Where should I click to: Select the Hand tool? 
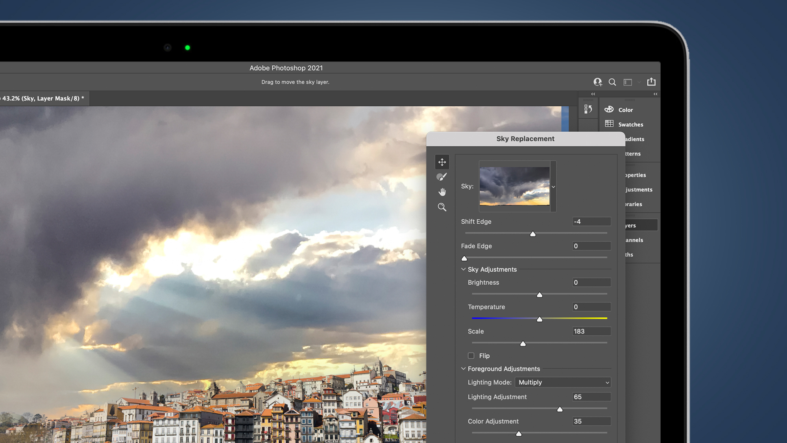click(x=442, y=191)
